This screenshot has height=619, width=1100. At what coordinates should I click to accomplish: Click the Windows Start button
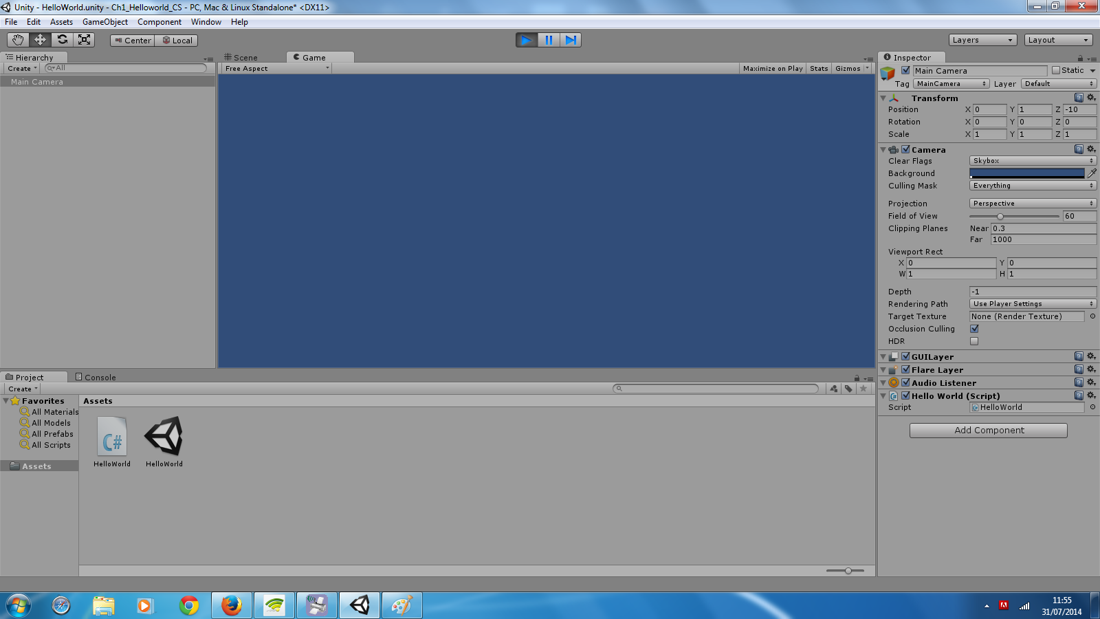click(19, 605)
